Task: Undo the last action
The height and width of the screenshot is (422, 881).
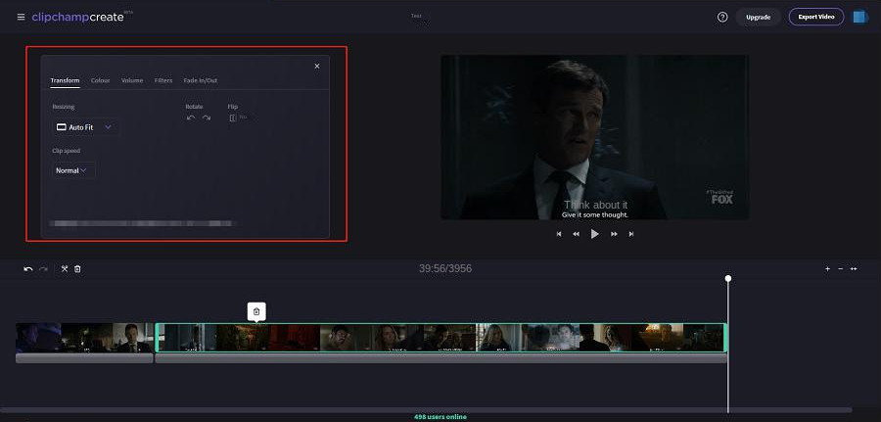Action: [x=28, y=268]
